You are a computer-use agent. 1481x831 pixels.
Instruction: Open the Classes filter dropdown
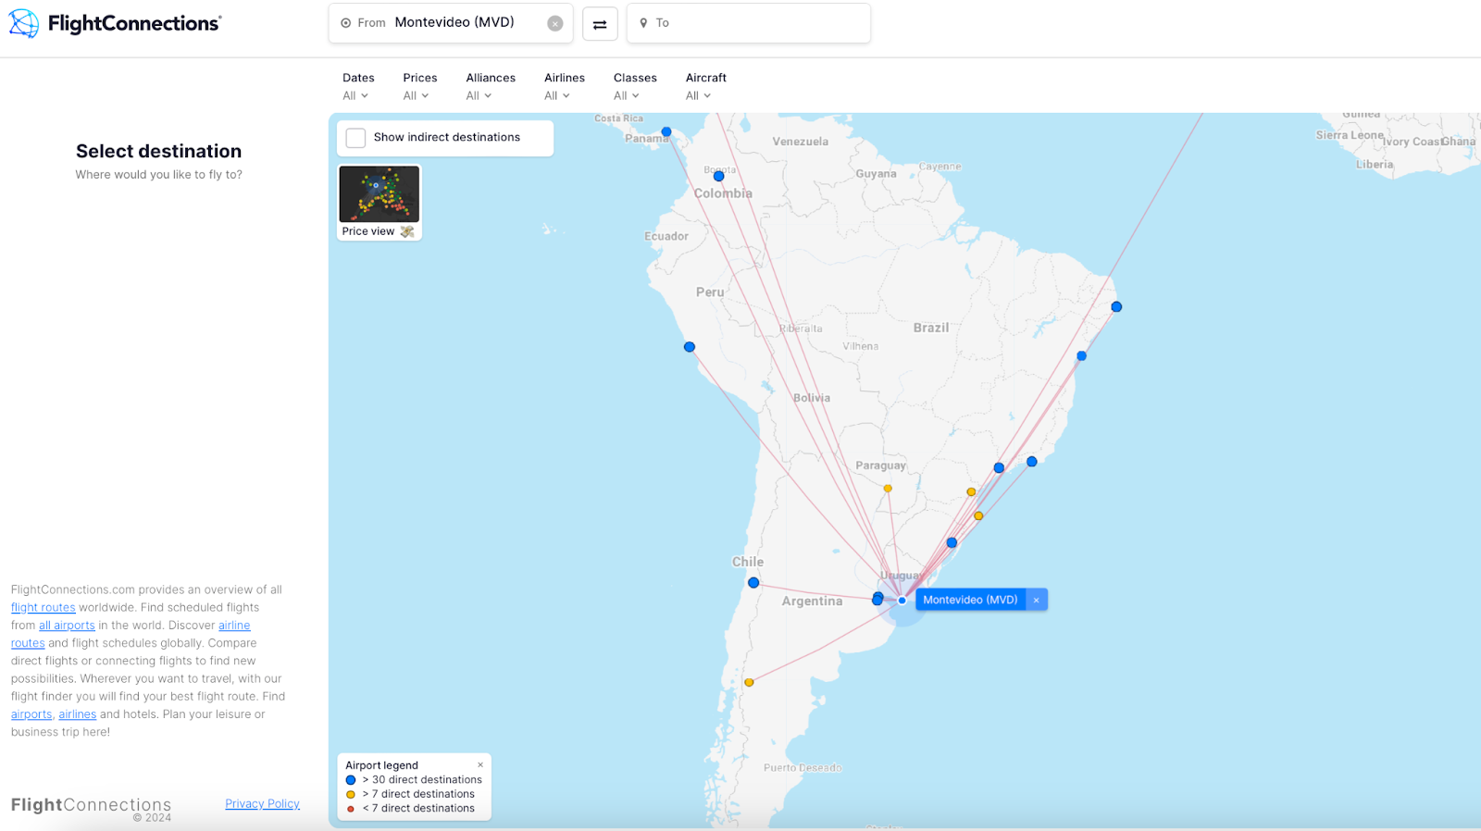(635, 87)
